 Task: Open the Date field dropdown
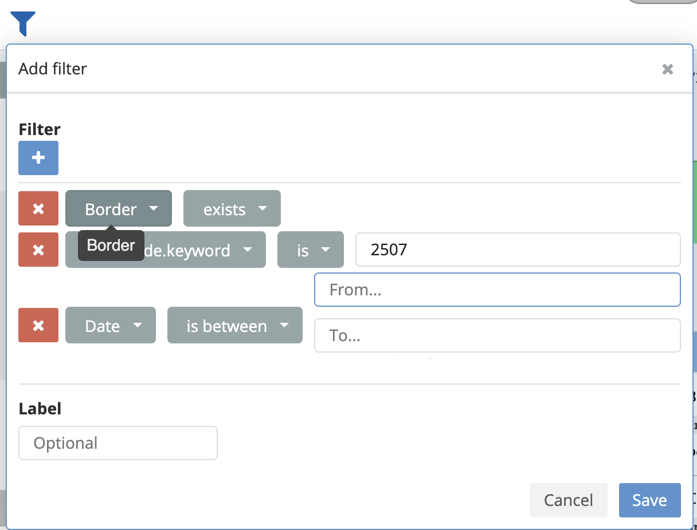tap(111, 326)
